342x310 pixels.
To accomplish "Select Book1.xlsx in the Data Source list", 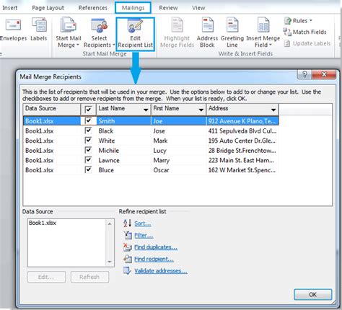I will coord(43,223).
